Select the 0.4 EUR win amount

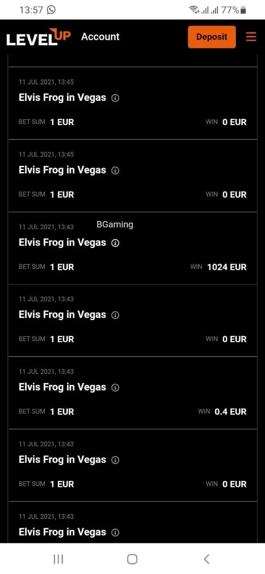click(x=230, y=412)
